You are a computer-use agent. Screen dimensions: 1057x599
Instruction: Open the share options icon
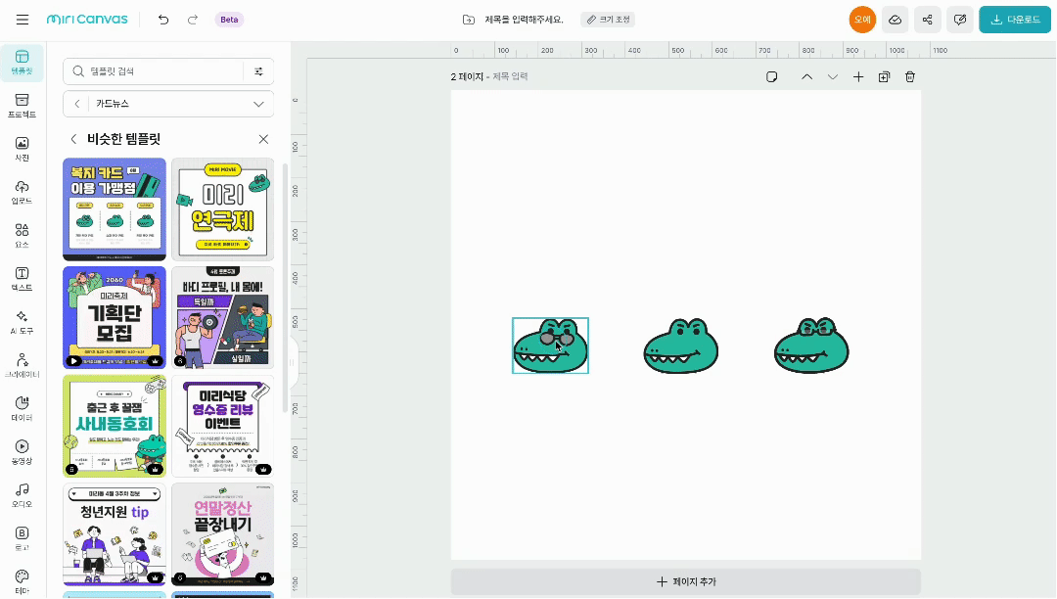[x=928, y=20]
